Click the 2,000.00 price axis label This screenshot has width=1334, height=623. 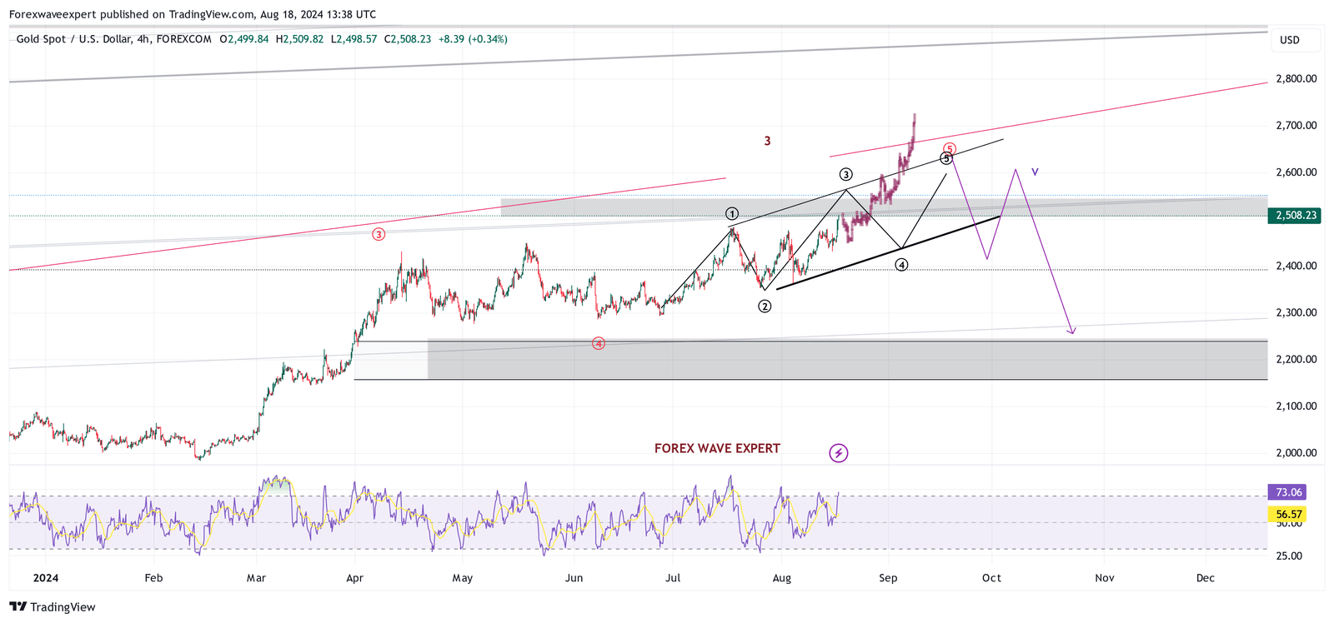pyautogui.click(x=1296, y=453)
